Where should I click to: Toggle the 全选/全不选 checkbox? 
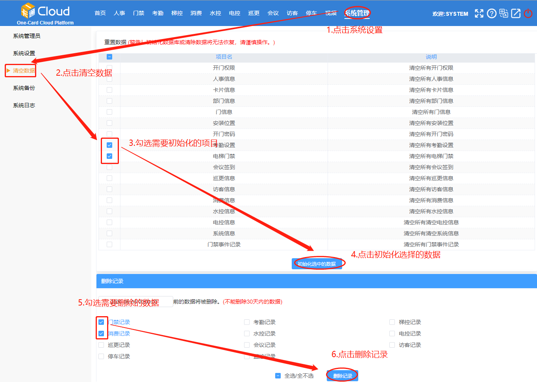click(278, 376)
